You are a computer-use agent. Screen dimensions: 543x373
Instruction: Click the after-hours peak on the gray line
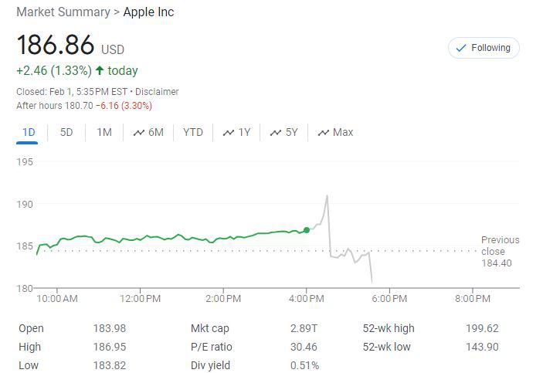coord(327,196)
